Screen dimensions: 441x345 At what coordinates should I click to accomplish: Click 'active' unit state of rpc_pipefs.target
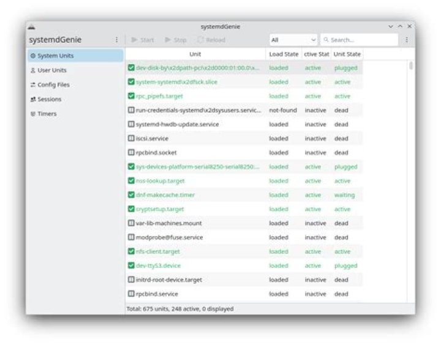[x=342, y=96]
